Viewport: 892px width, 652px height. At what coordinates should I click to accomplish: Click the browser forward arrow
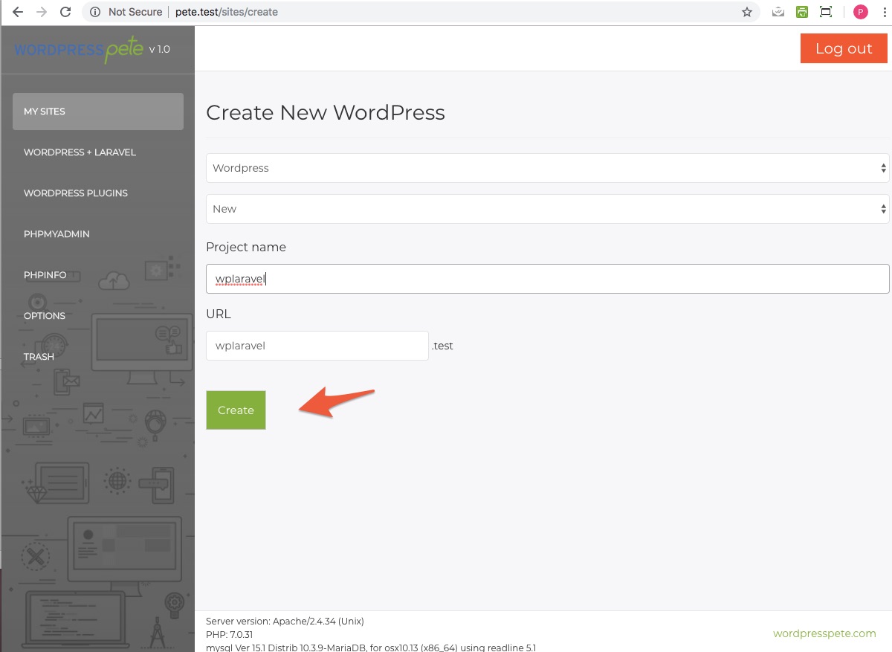(42, 12)
